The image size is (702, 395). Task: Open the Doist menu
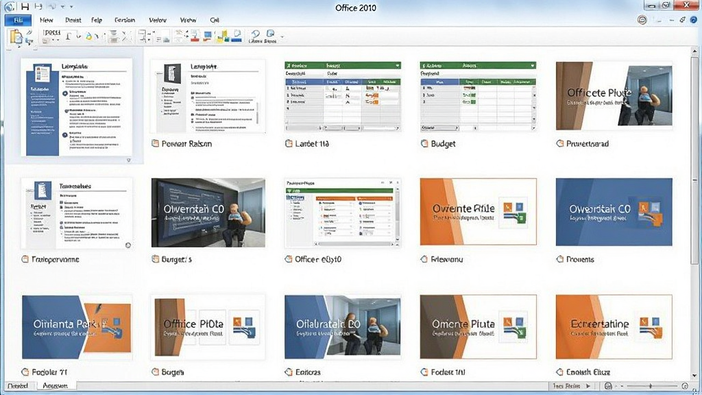tap(73, 20)
